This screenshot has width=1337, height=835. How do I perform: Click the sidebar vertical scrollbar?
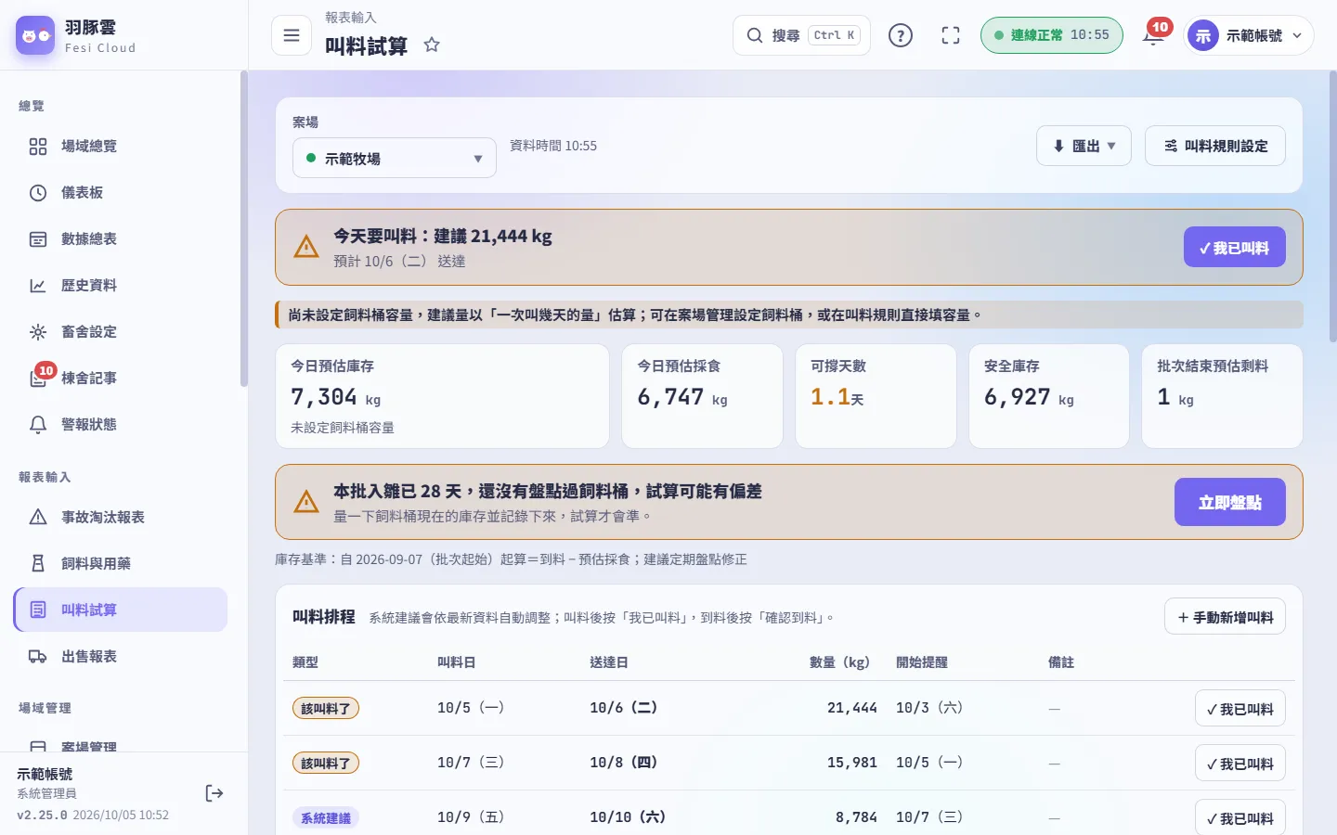[x=244, y=228]
